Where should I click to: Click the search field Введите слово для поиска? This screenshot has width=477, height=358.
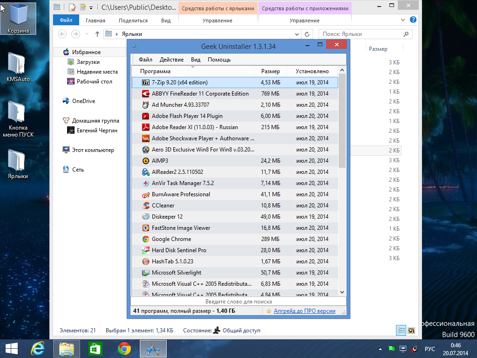tap(238, 302)
